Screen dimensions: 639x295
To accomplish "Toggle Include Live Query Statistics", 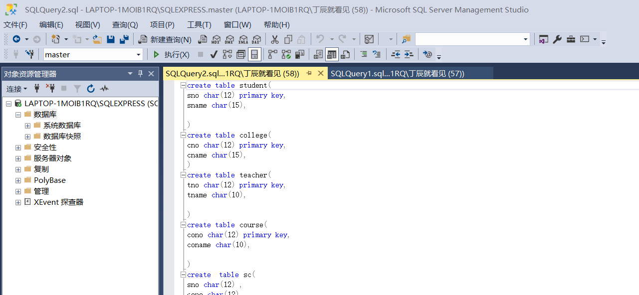I will [286, 54].
